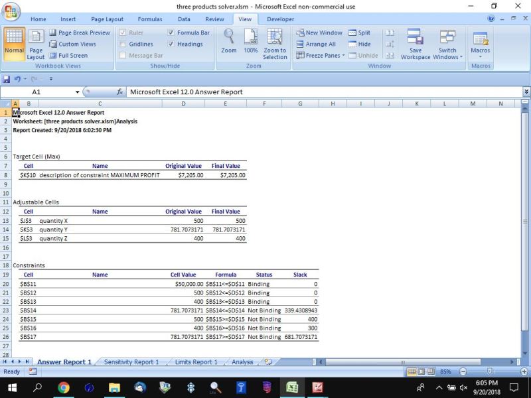Expand Freeze Panes dropdown
This screenshot has width=531, height=398.
tap(343, 56)
